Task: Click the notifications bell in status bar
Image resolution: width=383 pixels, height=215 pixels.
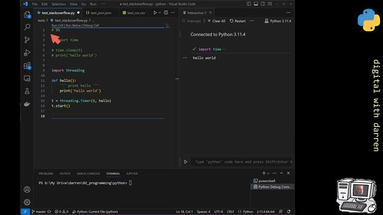Action: click(289, 211)
